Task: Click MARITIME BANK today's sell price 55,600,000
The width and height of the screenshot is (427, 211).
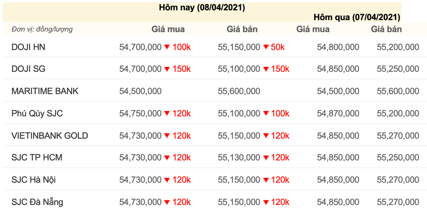Action: (x=239, y=91)
